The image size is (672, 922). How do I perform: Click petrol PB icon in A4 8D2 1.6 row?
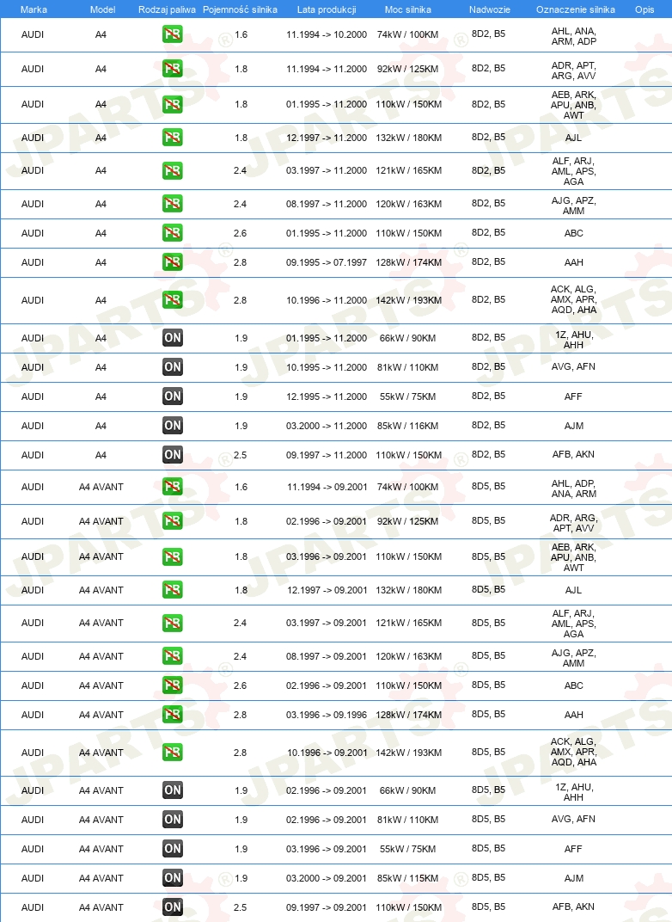(172, 34)
